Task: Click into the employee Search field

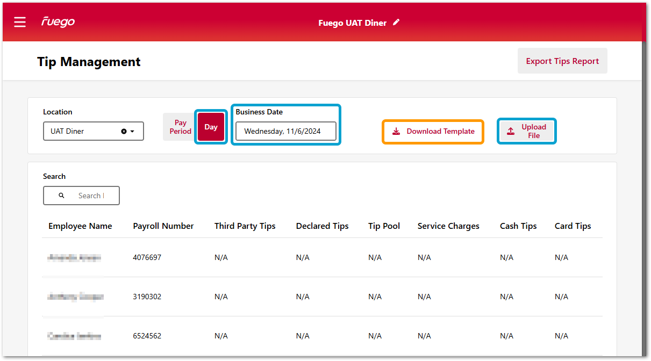Action: pos(90,196)
